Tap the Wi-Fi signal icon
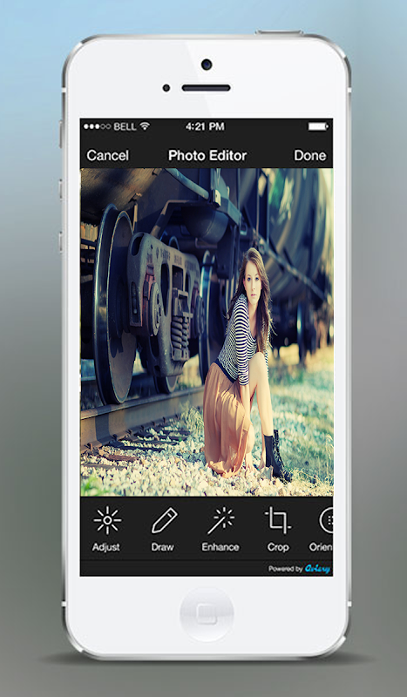Viewport: 407px width, 697px height. [x=145, y=126]
